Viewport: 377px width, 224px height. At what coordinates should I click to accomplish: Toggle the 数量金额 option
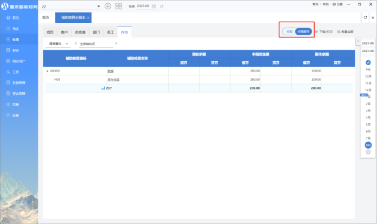[x=347, y=31]
